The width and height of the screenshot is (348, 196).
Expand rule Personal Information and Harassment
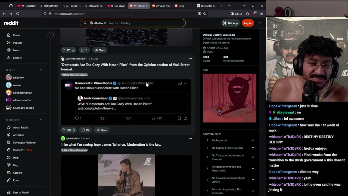click(253, 169)
